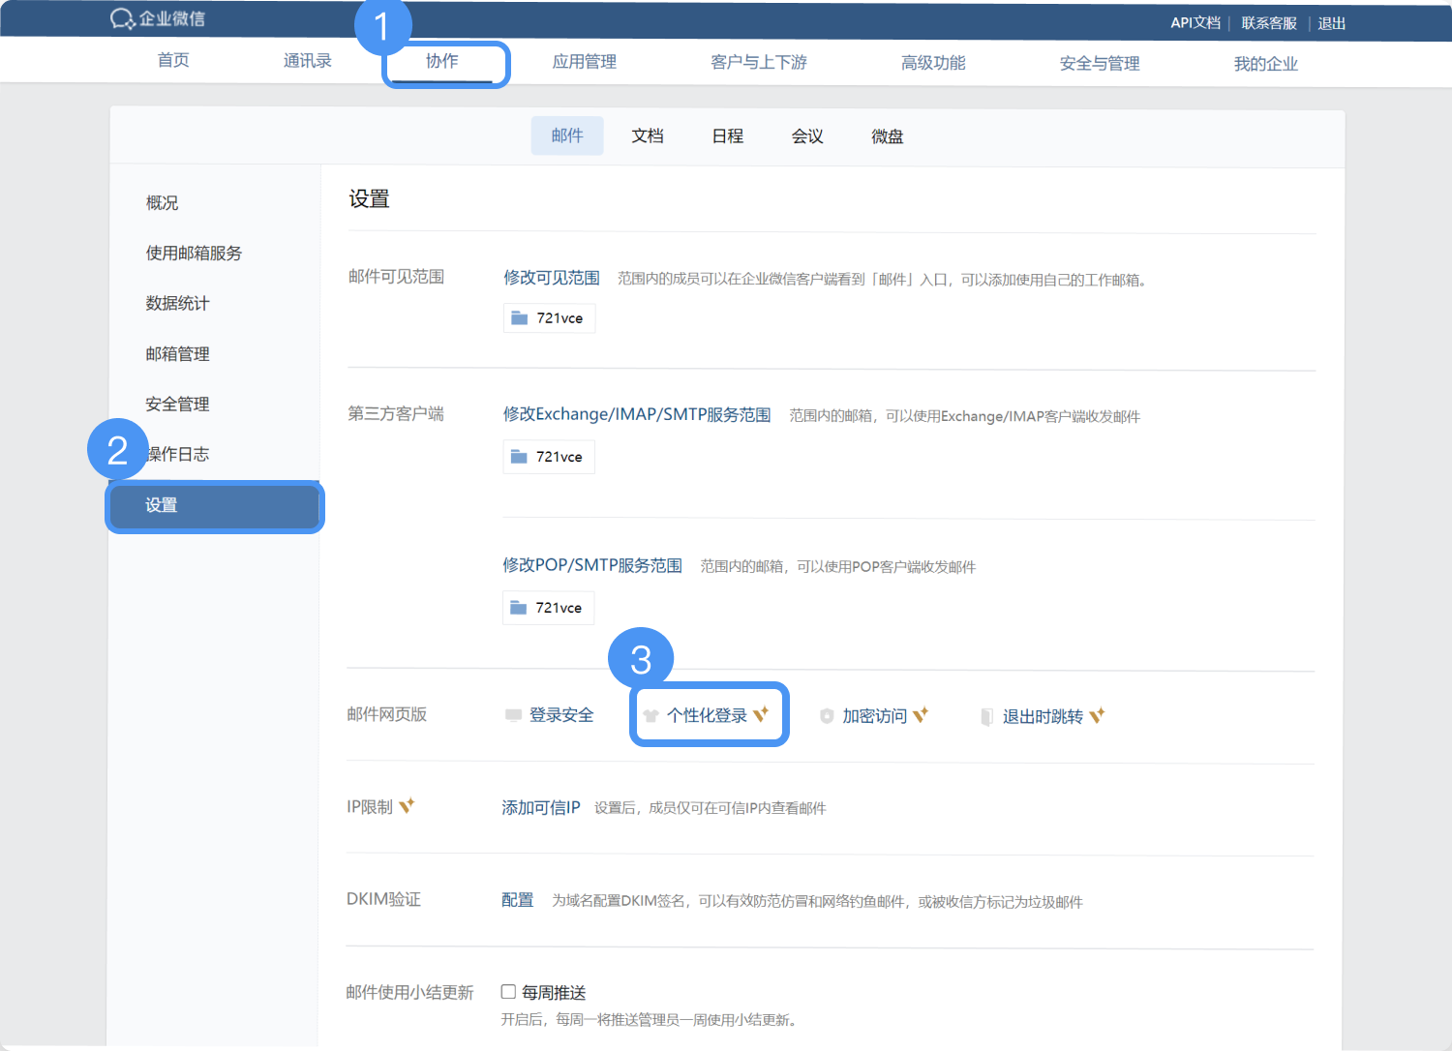Click the 设置 page heading

click(369, 199)
